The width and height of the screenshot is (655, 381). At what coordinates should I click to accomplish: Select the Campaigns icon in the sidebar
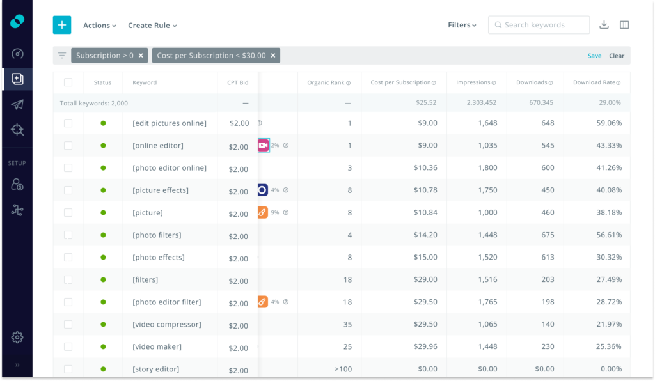(x=17, y=79)
